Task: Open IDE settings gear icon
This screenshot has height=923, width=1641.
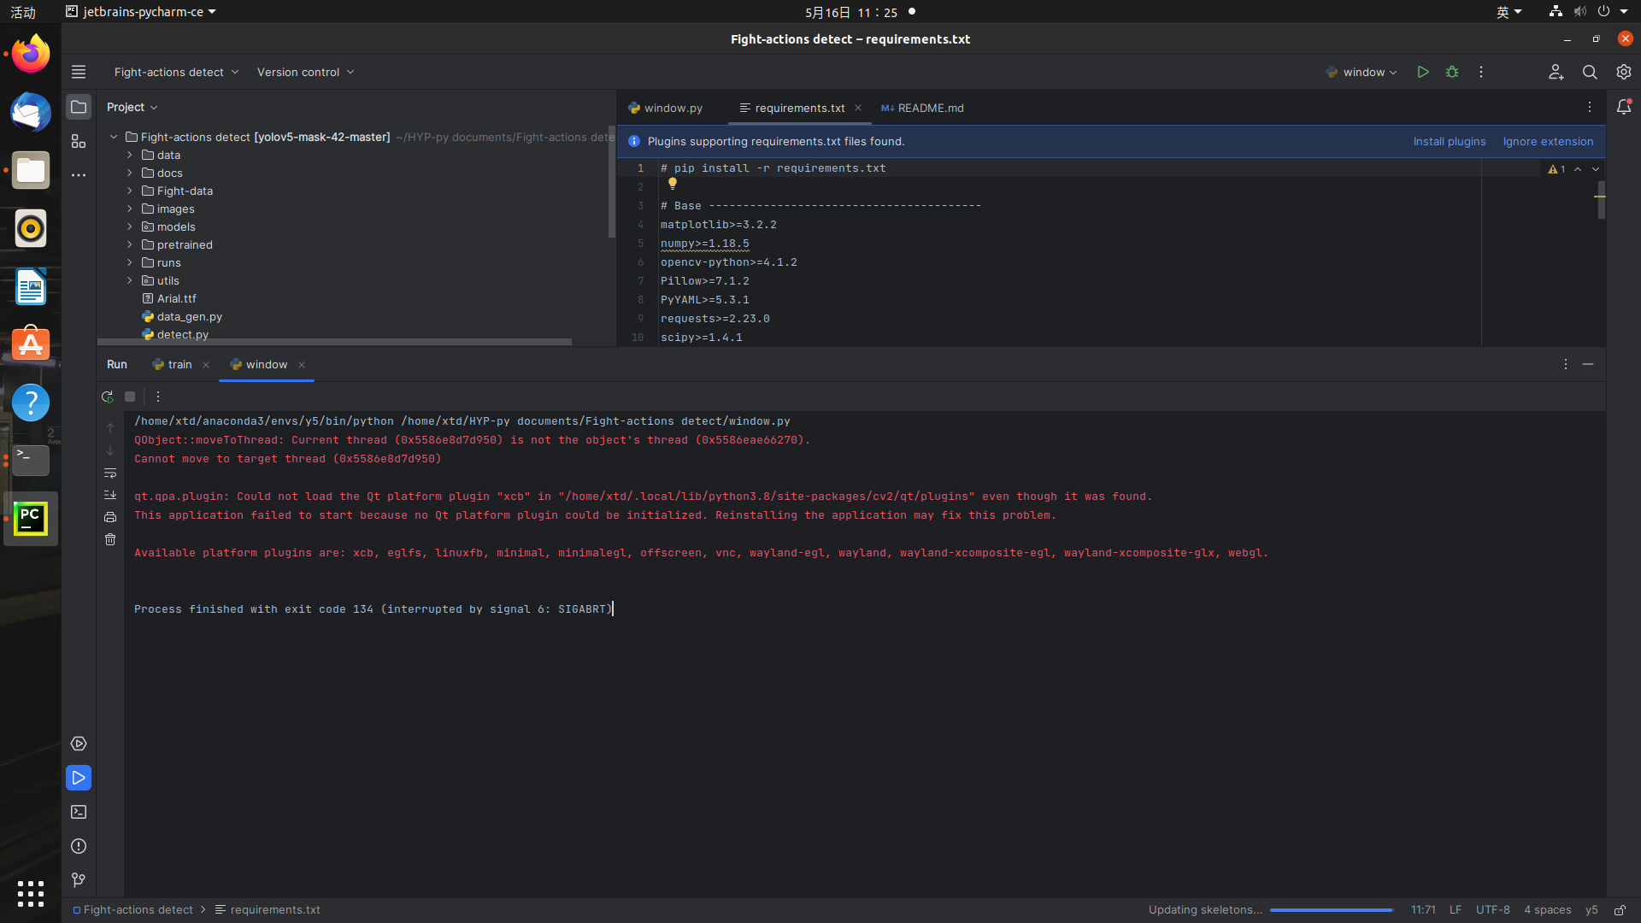Action: (x=1624, y=73)
